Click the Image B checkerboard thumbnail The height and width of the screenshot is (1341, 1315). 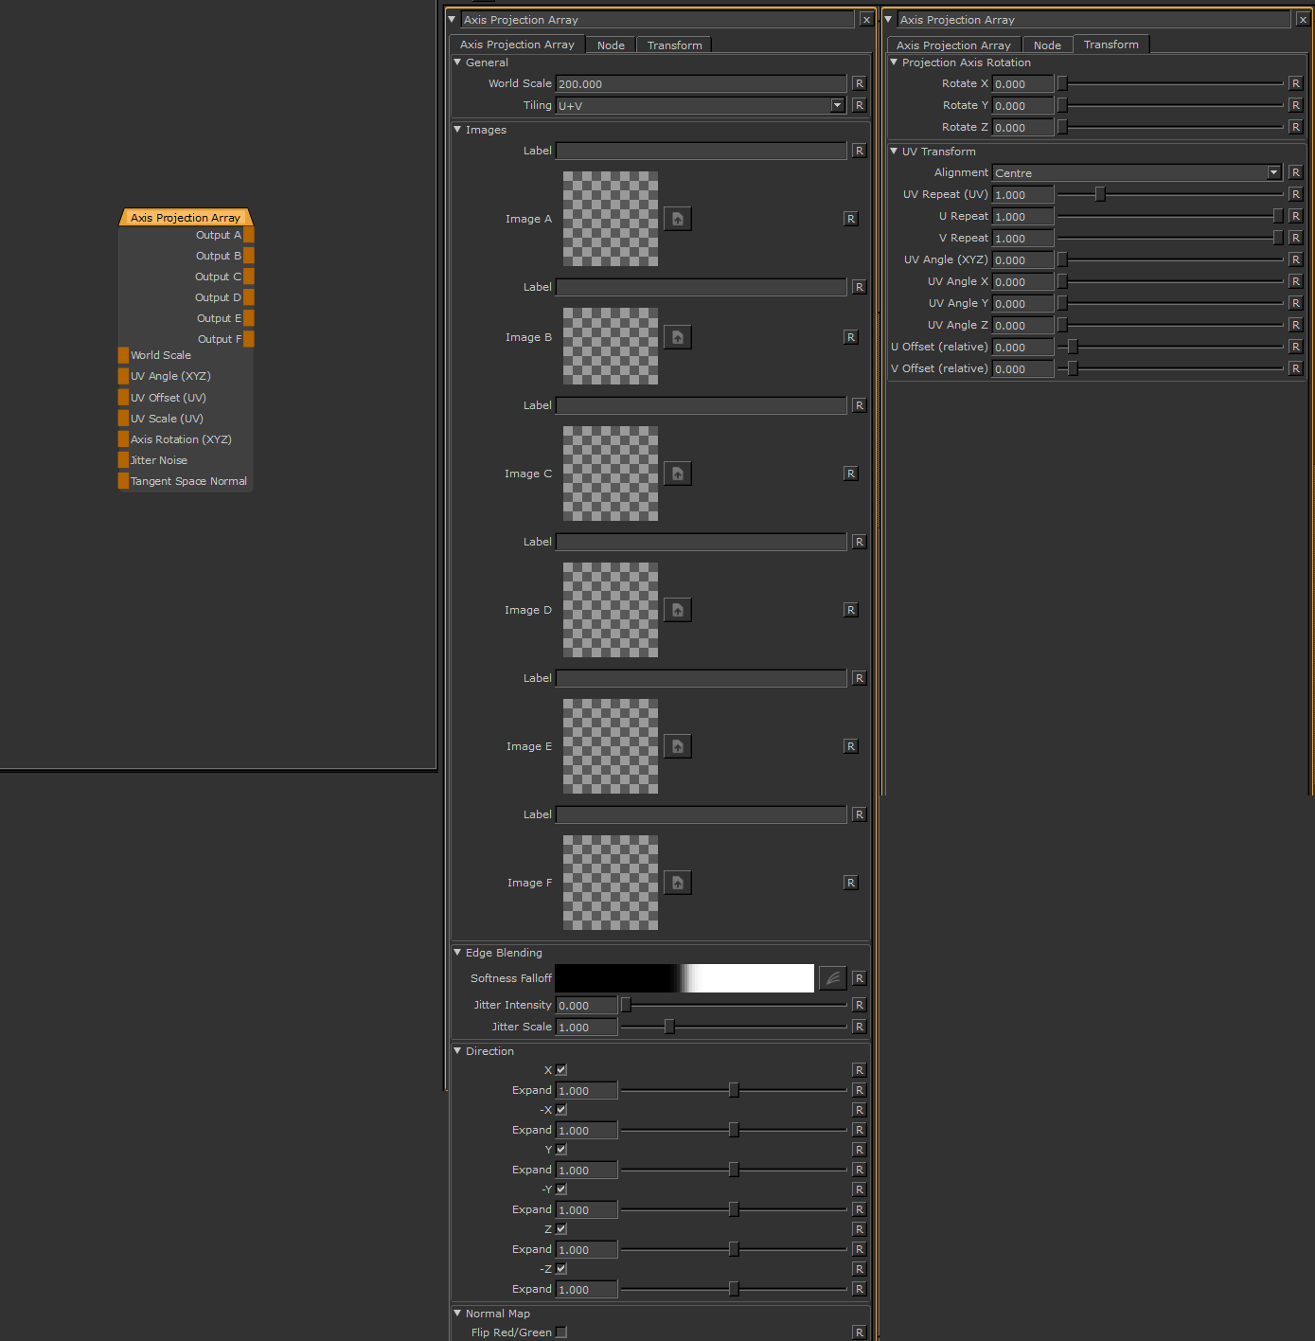tap(610, 346)
